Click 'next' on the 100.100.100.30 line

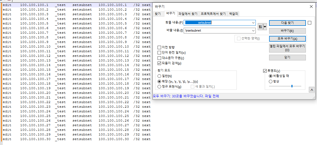146,139
